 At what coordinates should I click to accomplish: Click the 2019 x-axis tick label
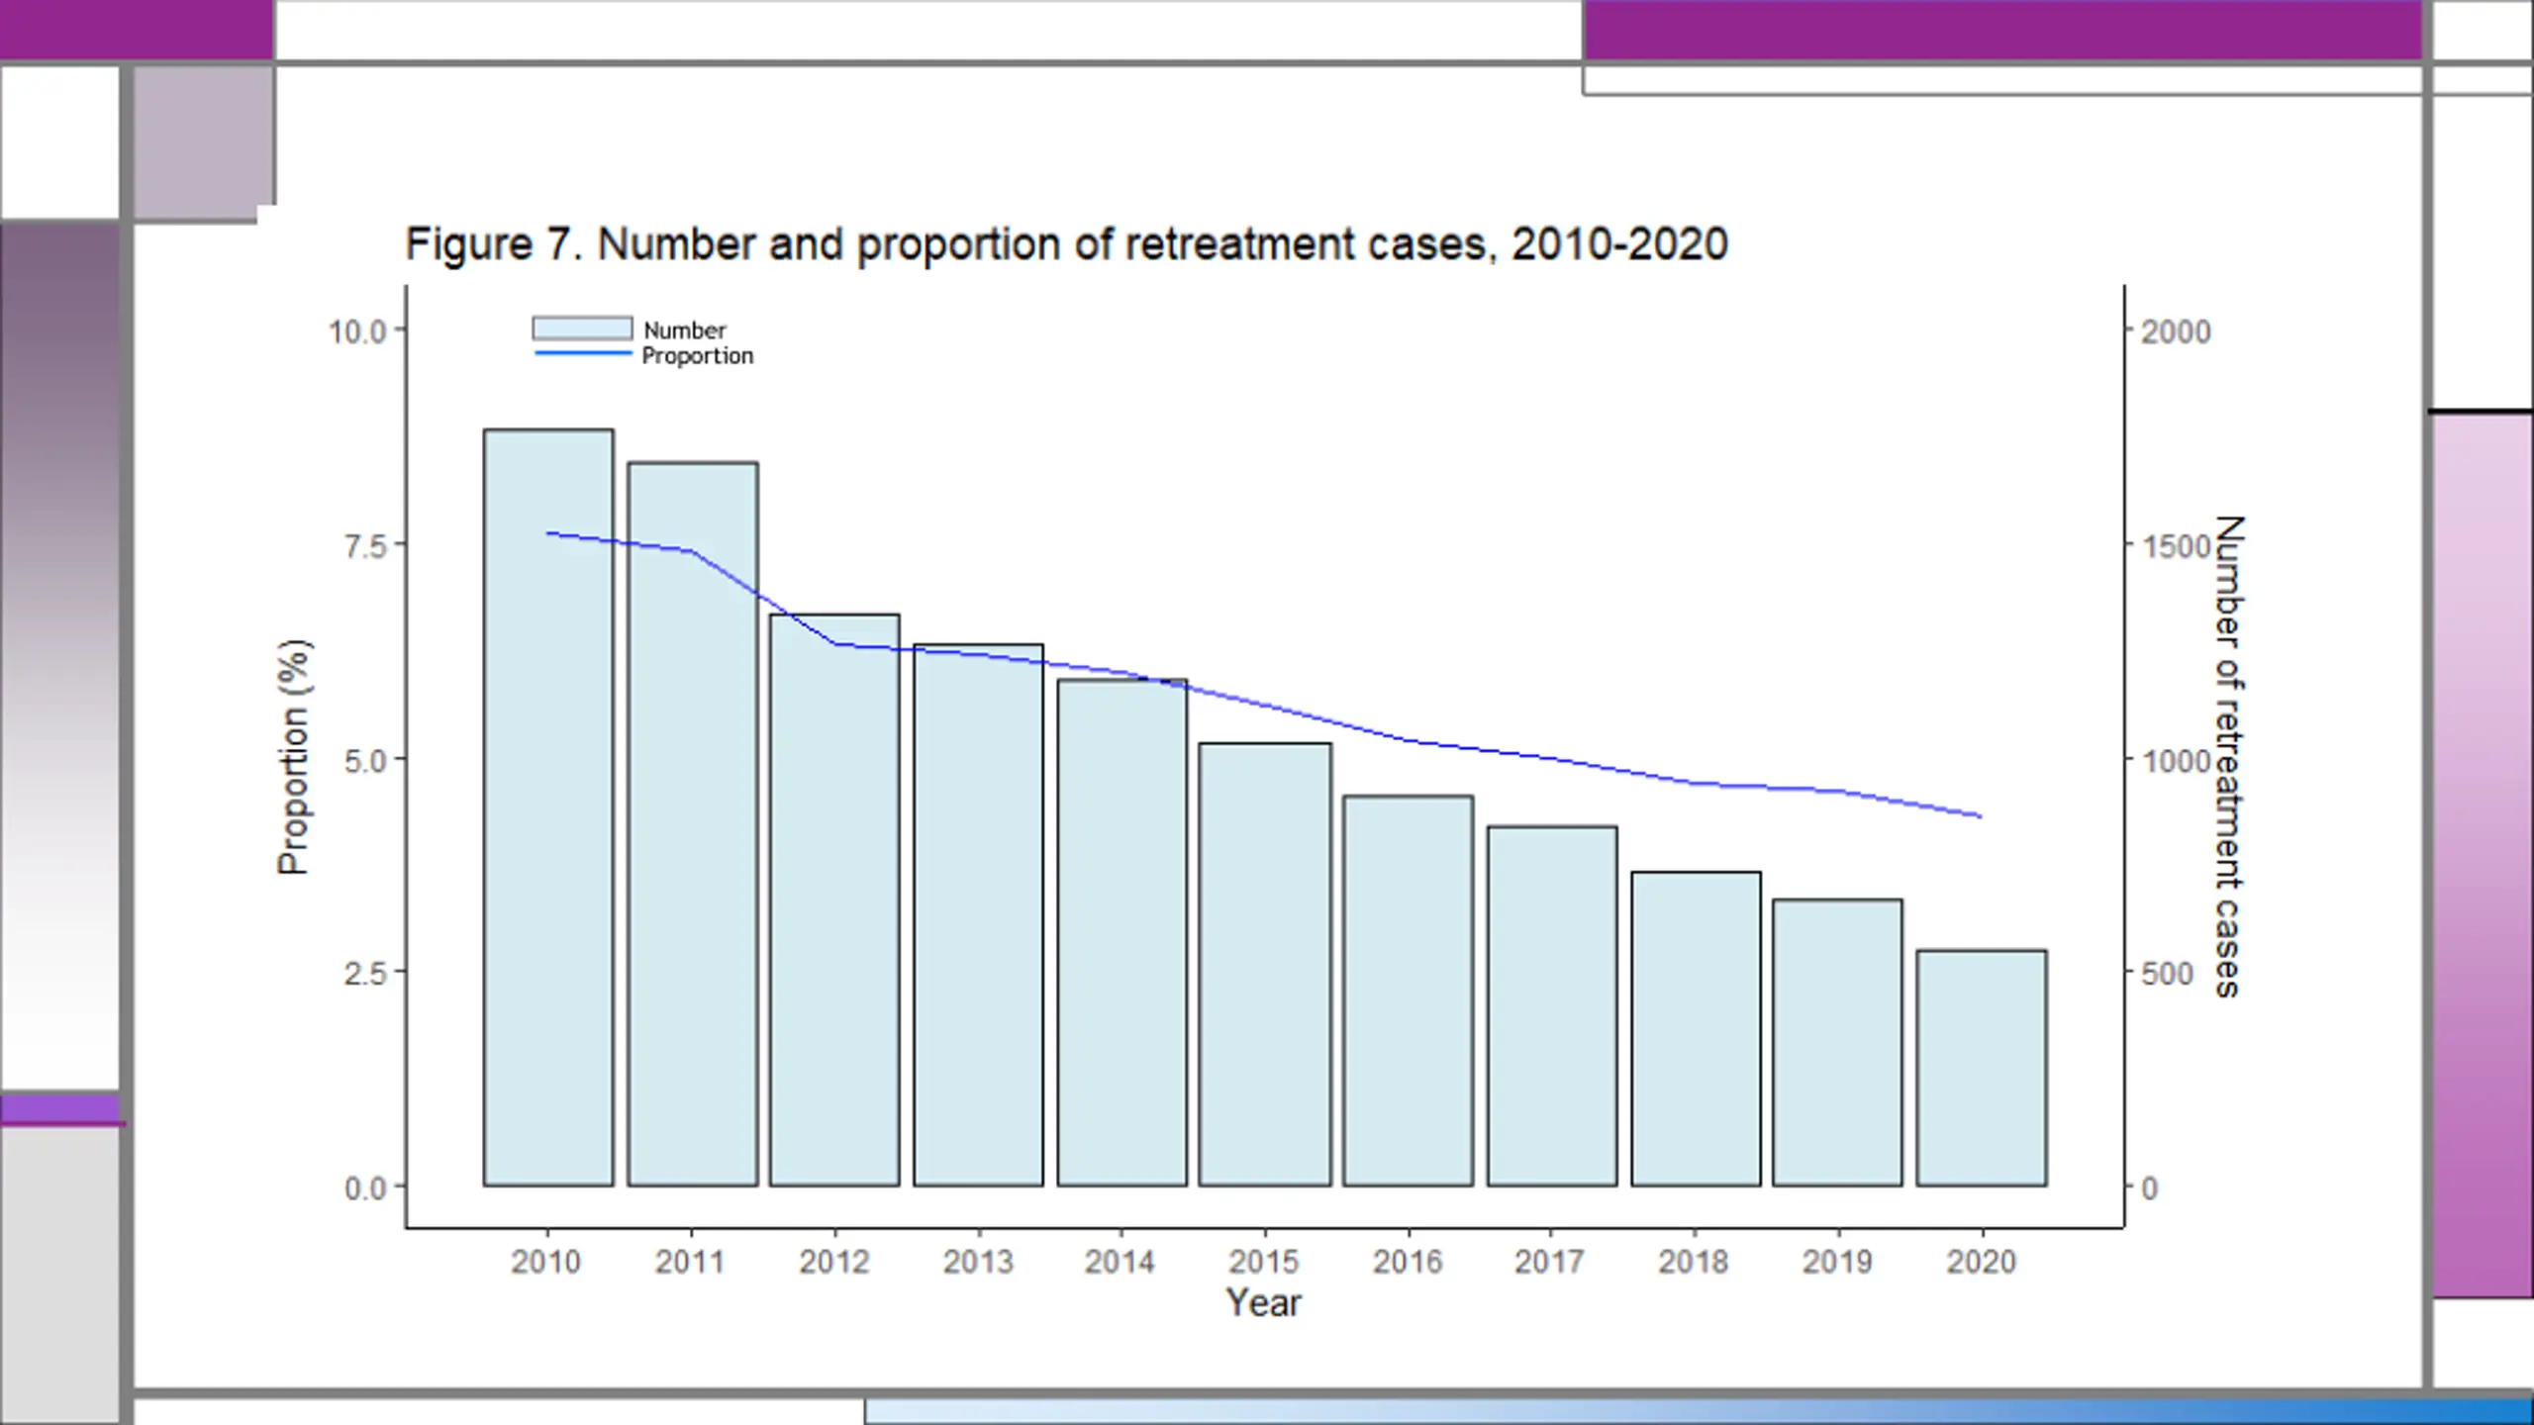click(x=1837, y=1262)
